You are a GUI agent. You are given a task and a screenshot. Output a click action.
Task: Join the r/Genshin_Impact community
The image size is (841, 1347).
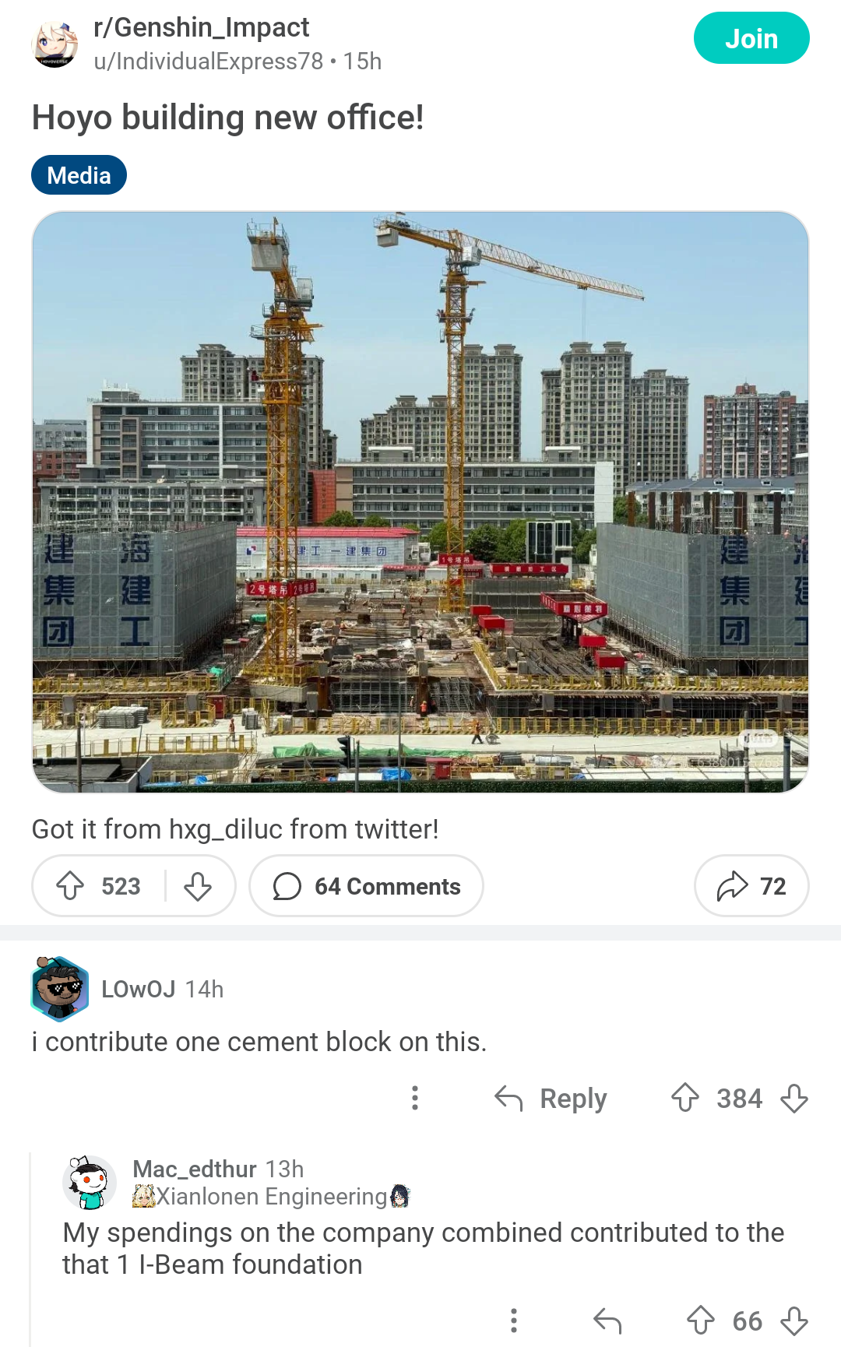751,38
